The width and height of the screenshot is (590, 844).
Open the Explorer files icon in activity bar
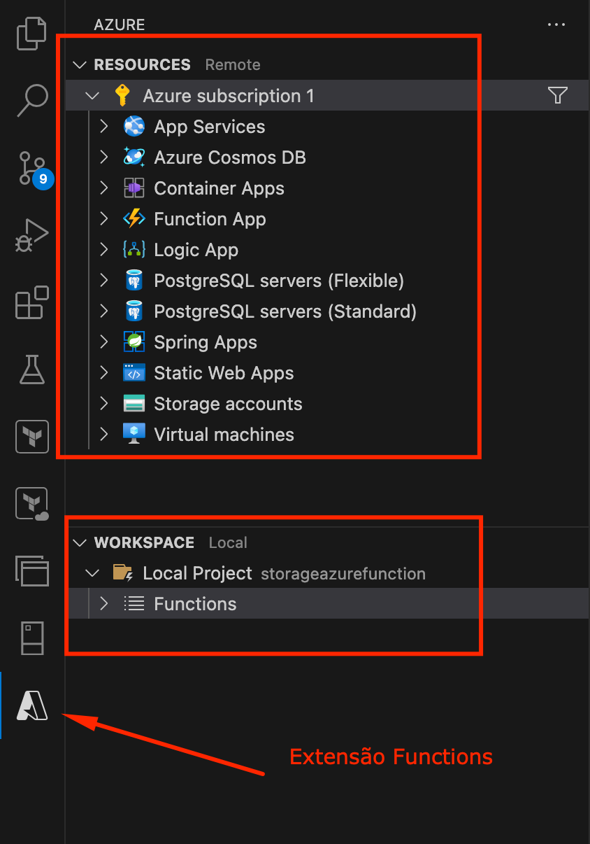[32, 35]
